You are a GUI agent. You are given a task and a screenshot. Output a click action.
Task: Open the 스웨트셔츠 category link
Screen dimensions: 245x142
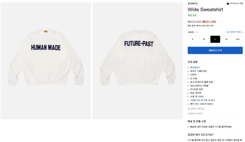195,100
